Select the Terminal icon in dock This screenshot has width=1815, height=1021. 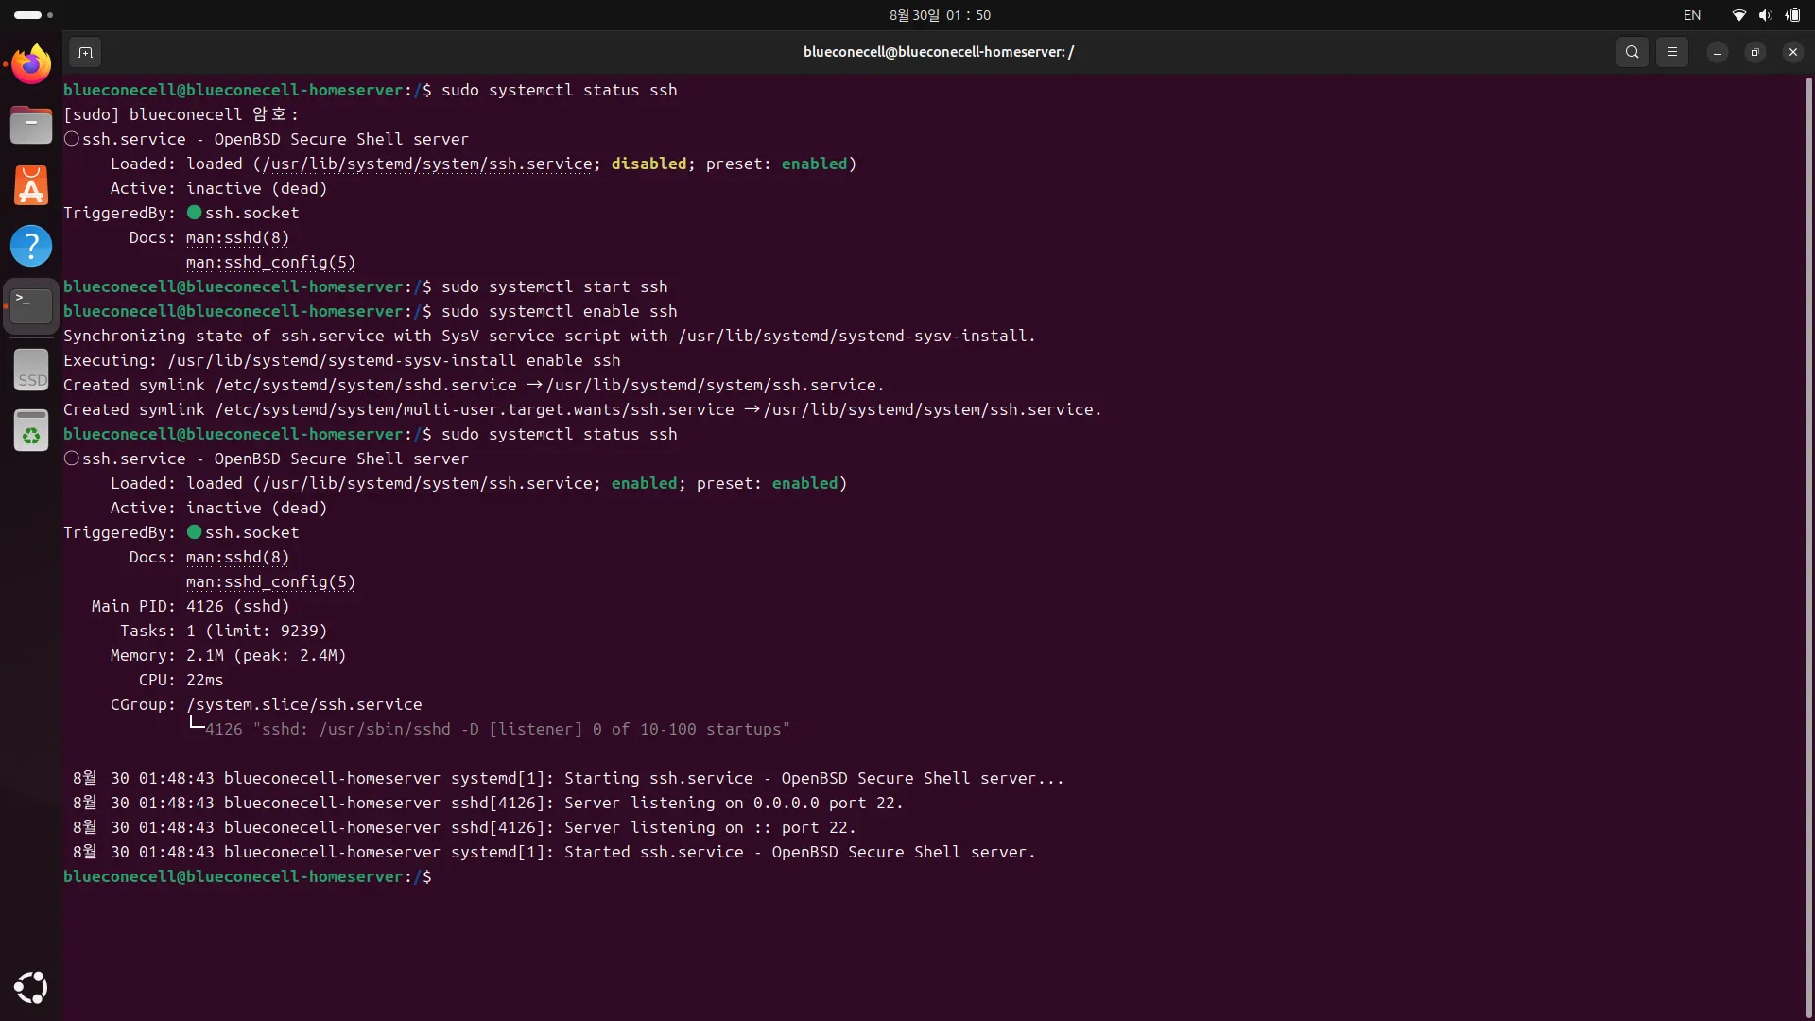[x=31, y=305]
